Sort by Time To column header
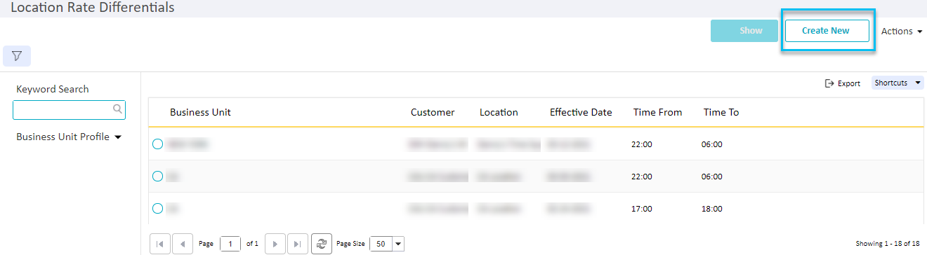The height and width of the screenshot is (255, 927). click(721, 112)
